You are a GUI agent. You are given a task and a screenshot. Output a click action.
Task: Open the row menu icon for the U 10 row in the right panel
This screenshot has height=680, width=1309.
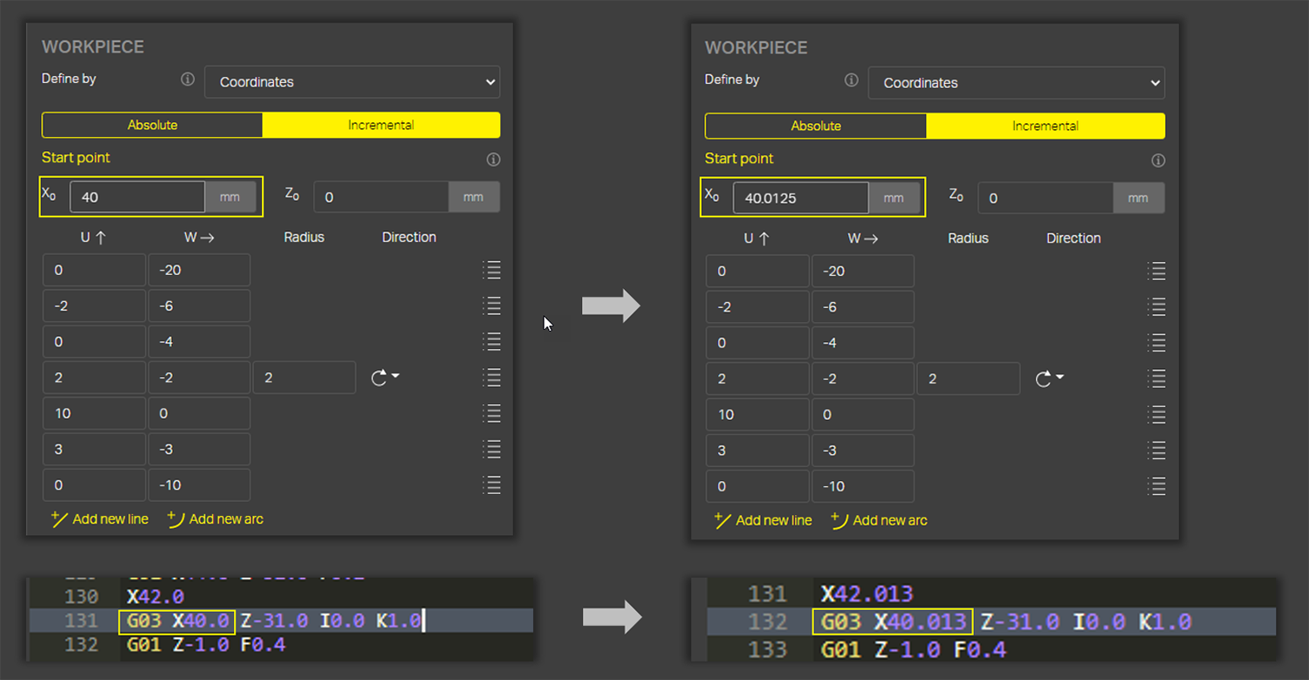coord(1156,415)
